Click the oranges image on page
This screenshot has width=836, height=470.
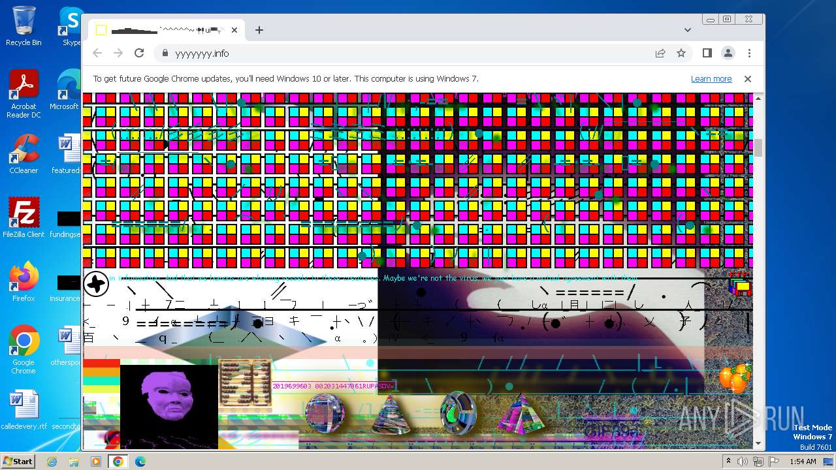pos(735,377)
